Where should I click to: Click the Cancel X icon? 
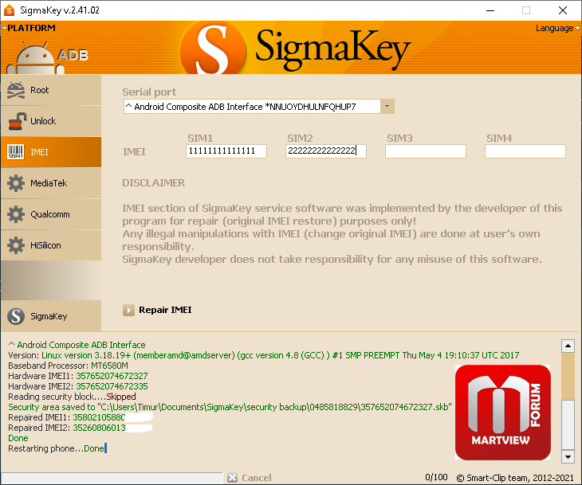pyautogui.click(x=232, y=478)
